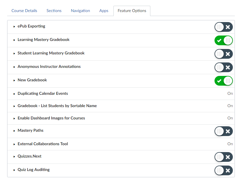The height and width of the screenshot is (179, 240).
Task: Expand the ePub Exporting arrow
Action: (14, 27)
